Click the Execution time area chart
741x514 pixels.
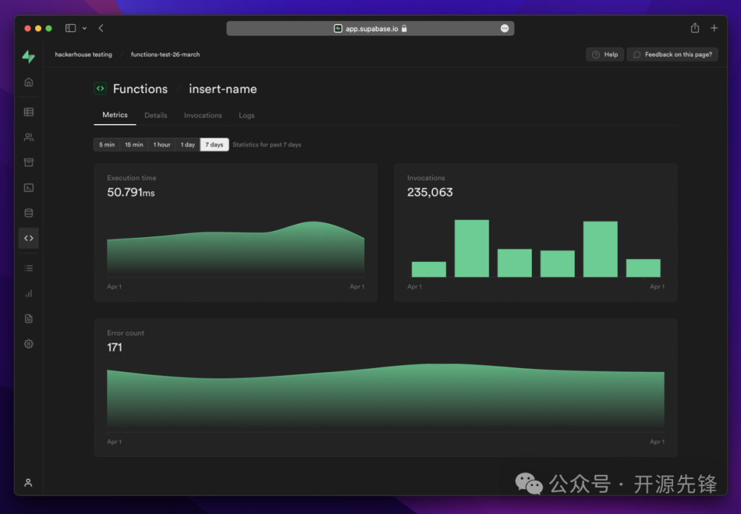[x=235, y=249]
